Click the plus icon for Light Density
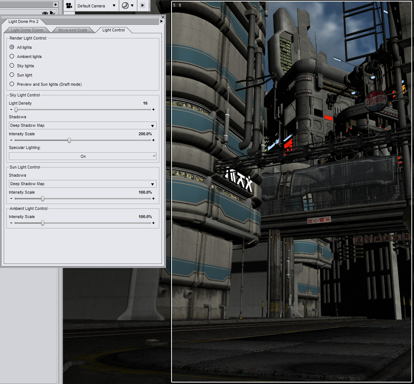 [x=153, y=110]
